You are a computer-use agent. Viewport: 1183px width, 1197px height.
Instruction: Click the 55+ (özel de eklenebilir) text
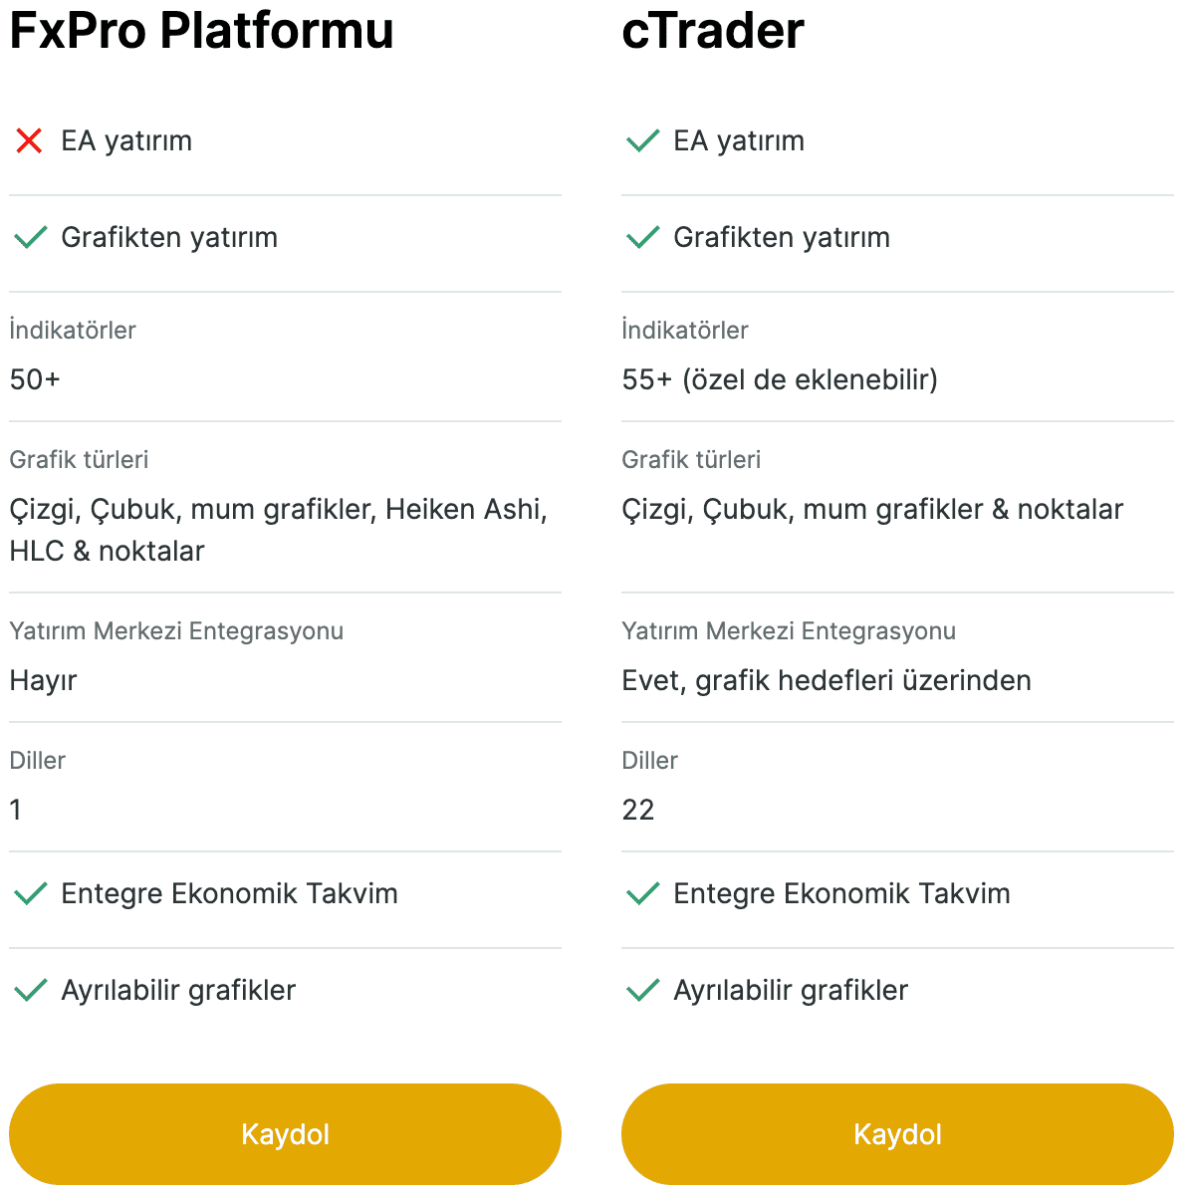point(780,379)
